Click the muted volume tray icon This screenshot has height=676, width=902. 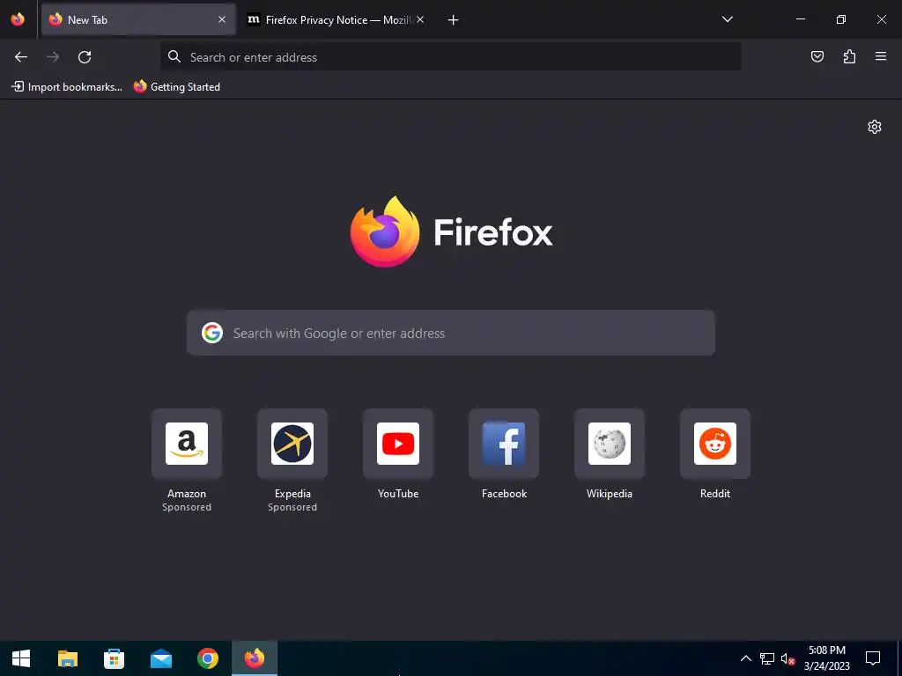click(787, 658)
